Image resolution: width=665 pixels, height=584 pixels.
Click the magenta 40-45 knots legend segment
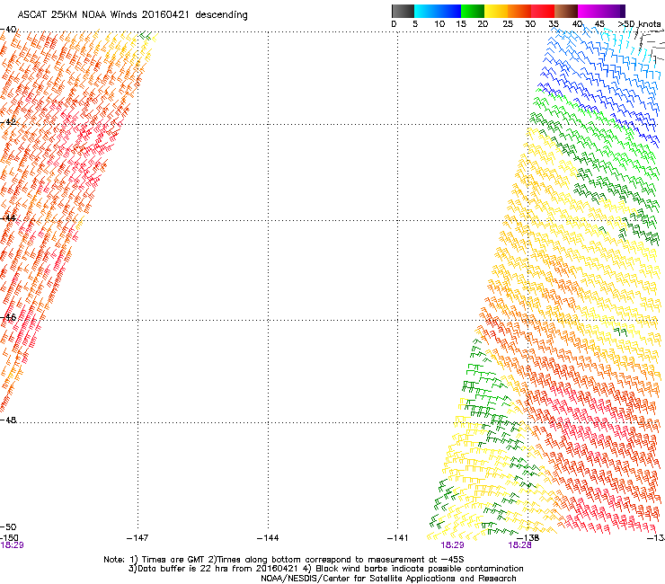tap(590, 11)
